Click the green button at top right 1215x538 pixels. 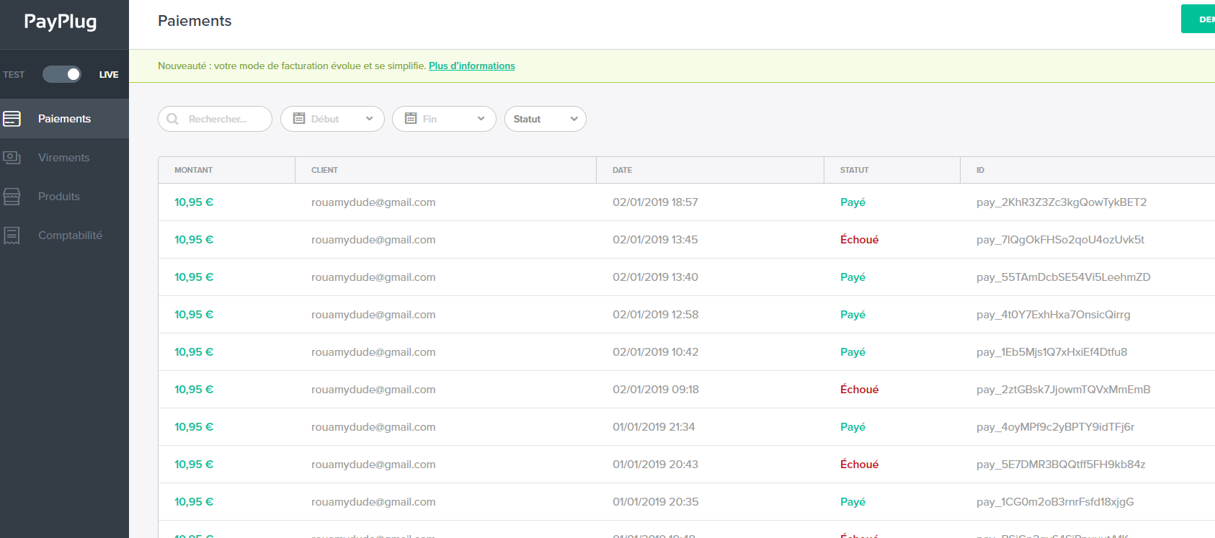[1198, 19]
